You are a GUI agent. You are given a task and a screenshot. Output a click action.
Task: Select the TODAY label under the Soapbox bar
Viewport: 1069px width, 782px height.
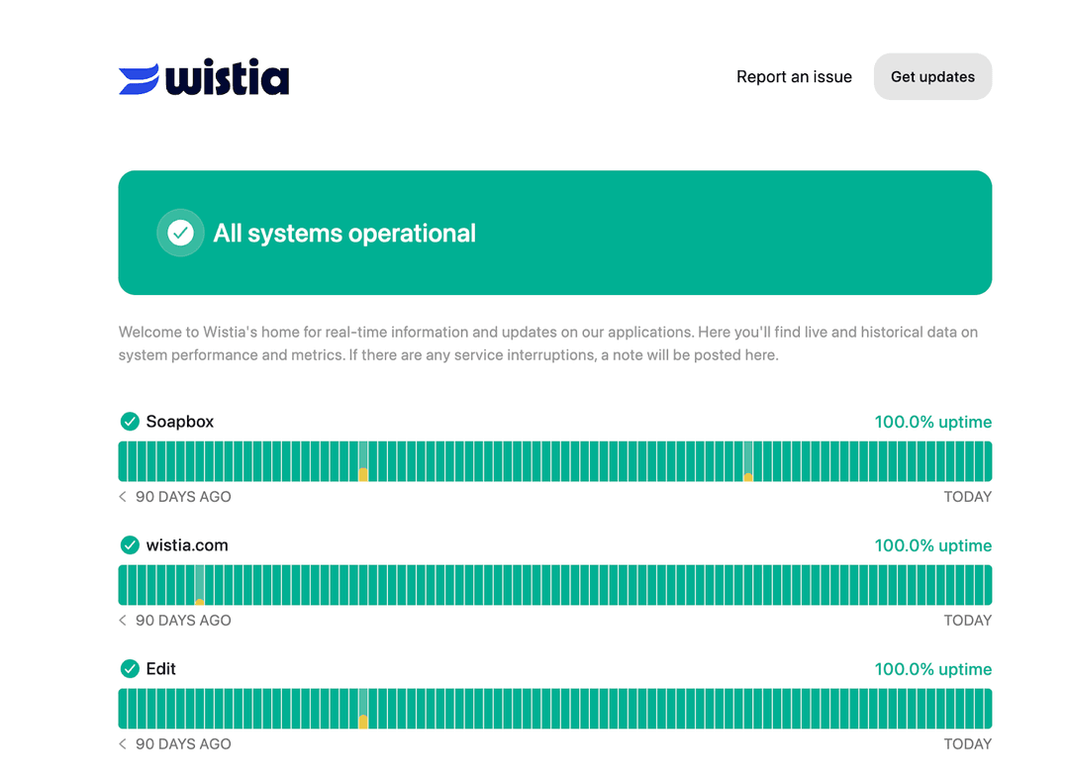coord(967,496)
